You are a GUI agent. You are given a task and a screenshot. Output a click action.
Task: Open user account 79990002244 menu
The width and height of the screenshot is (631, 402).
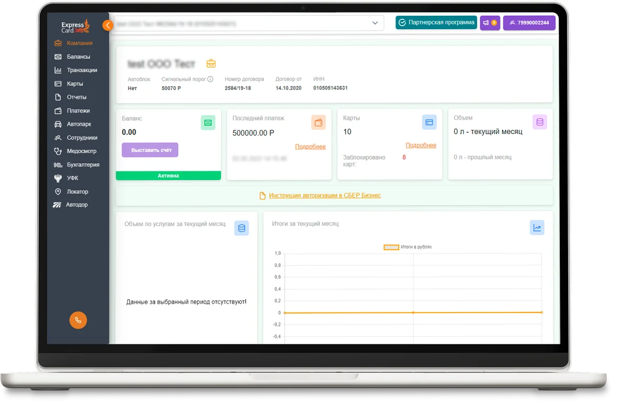[529, 23]
